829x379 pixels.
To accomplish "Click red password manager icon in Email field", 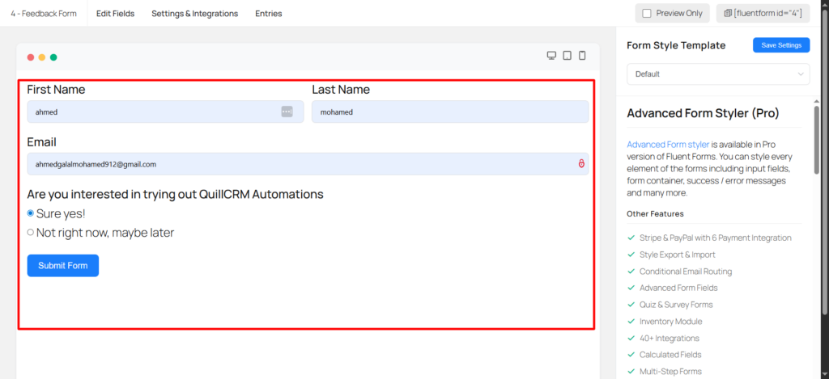I will [580, 164].
